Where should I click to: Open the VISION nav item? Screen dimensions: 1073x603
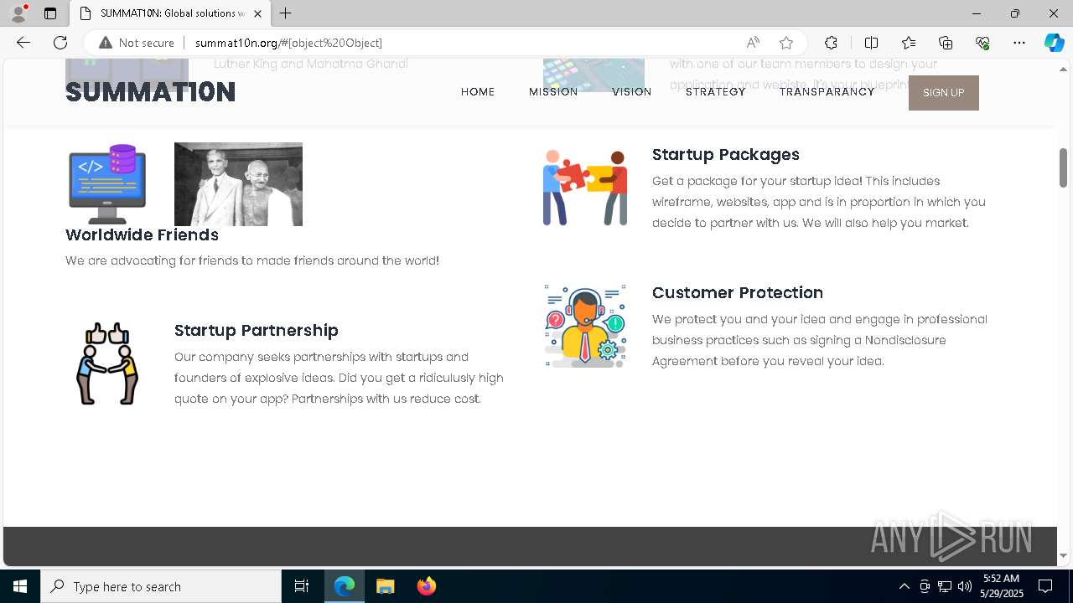pyautogui.click(x=632, y=92)
